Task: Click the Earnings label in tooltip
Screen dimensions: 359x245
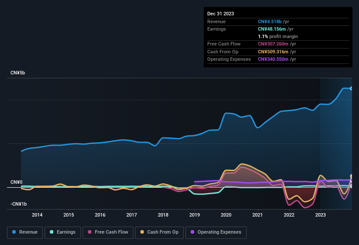Action: (x=216, y=29)
